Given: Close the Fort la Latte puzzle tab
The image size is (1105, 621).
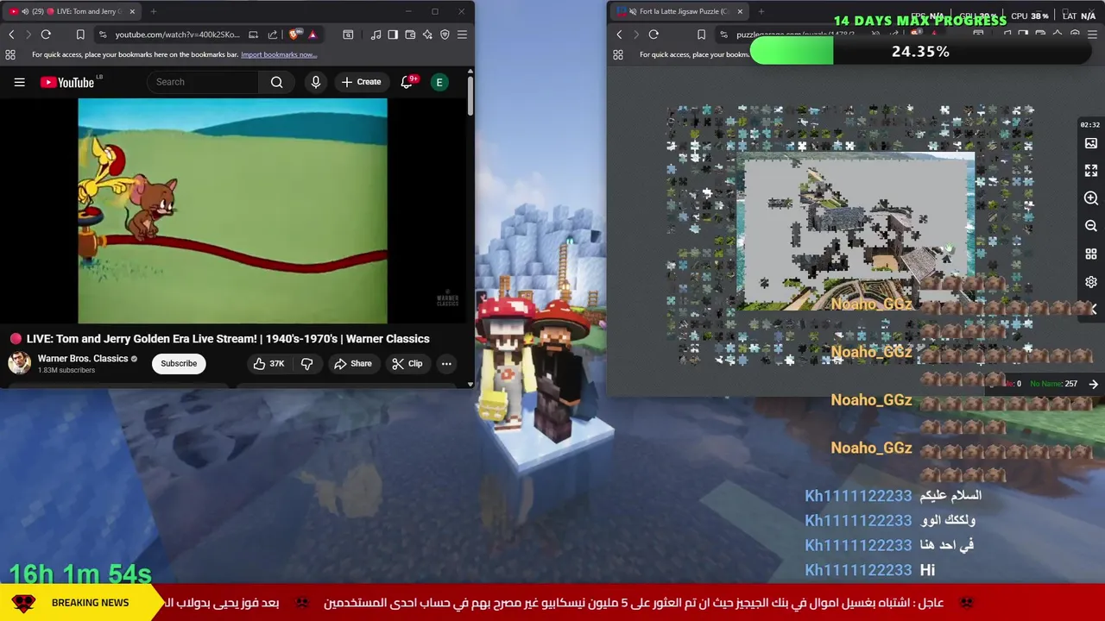Looking at the screenshot, I should tap(740, 11).
